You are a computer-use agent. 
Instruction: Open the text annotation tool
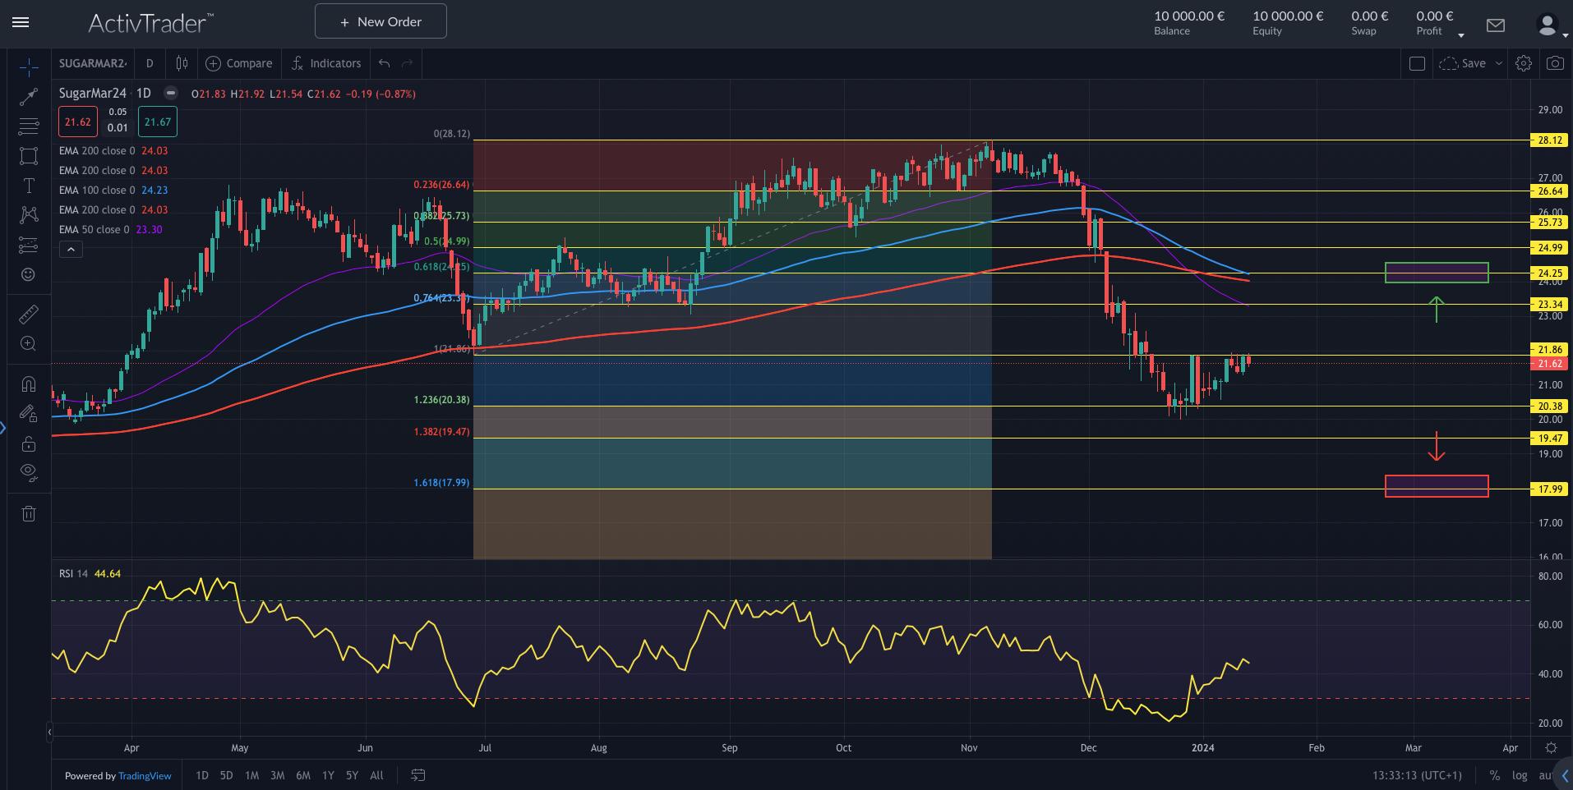[29, 186]
